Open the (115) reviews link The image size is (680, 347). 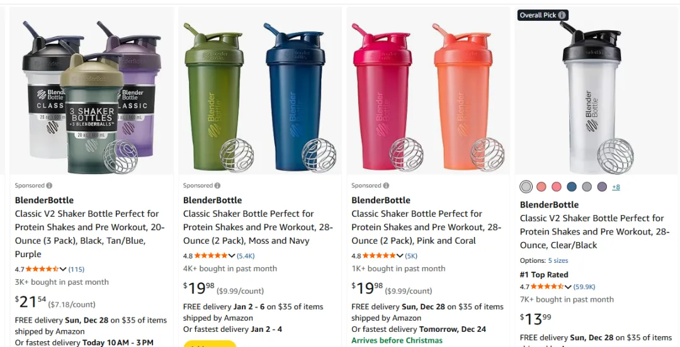tap(76, 269)
